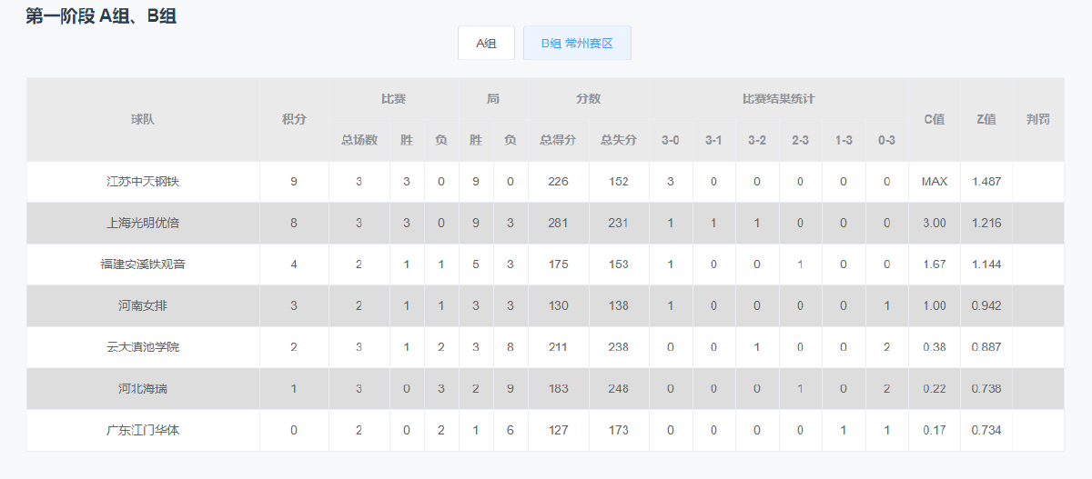This screenshot has height=479, width=1092.
Task: Click the Z值 column header
Action: point(986,119)
